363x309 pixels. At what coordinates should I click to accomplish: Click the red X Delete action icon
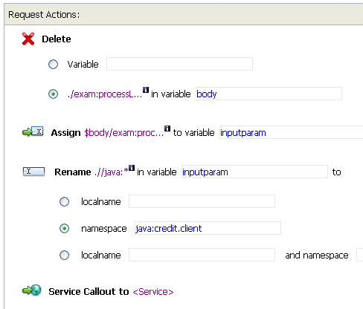pos(28,39)
